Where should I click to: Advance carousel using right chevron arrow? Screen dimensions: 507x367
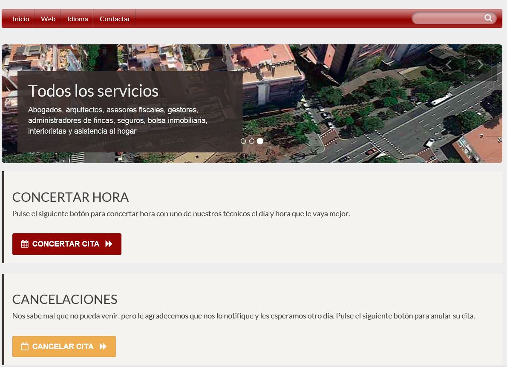coord(480,65)
